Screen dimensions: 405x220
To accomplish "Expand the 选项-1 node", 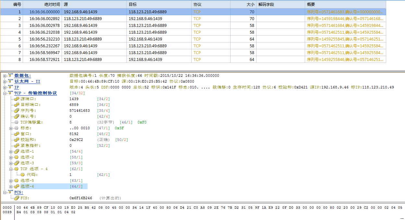I will click(x=11, y=152).
